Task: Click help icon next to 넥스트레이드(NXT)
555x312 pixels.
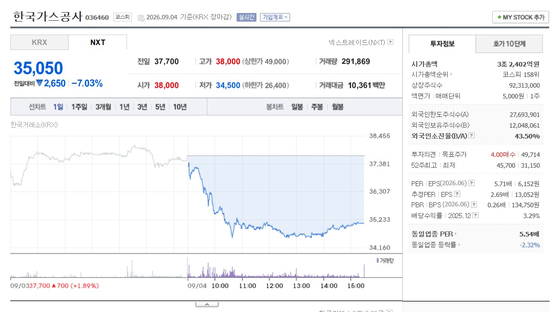Action: (x=391, y=42)
